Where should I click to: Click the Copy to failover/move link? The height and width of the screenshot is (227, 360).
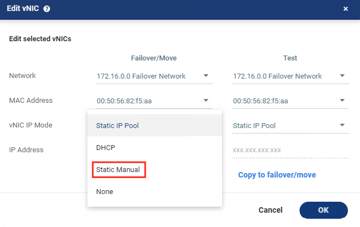(276, 175)
